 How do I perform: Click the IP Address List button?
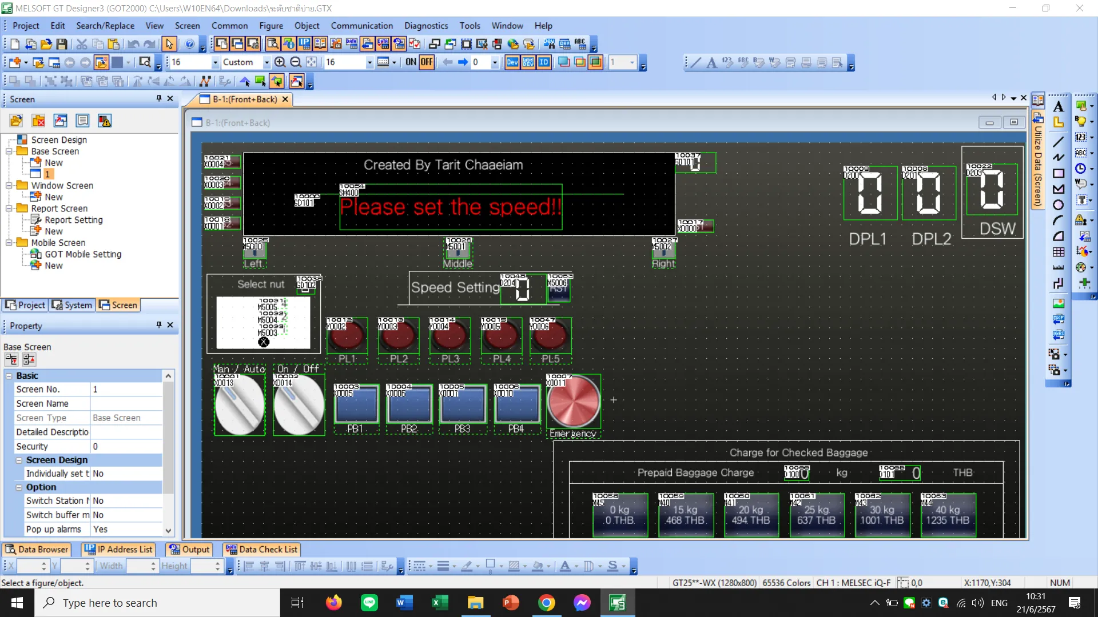[119, 549]
